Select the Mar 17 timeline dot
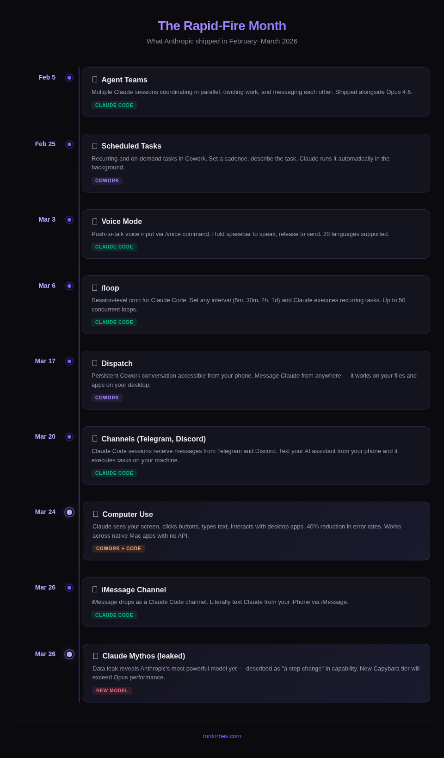This screenshot has width=444, height=758. 69,361
